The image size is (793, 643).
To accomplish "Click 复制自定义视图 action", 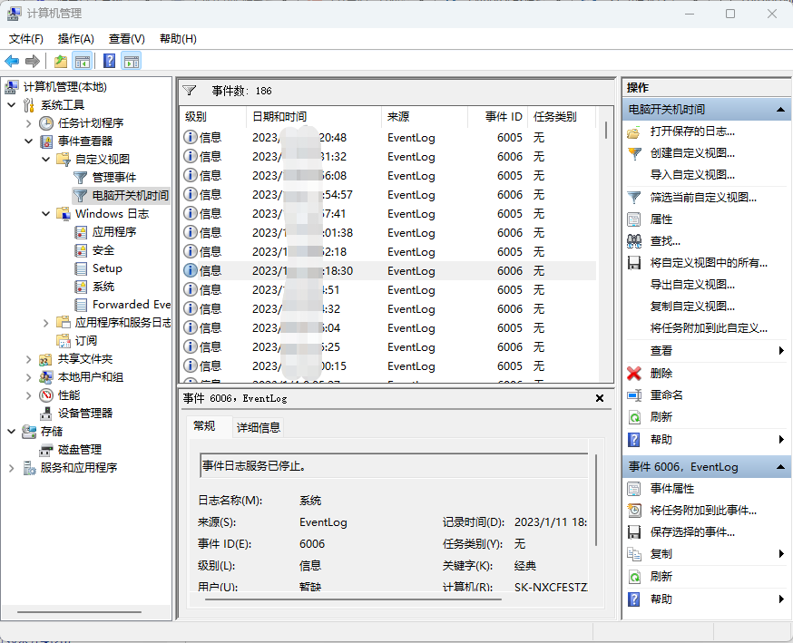I will [x=692, y=307].
